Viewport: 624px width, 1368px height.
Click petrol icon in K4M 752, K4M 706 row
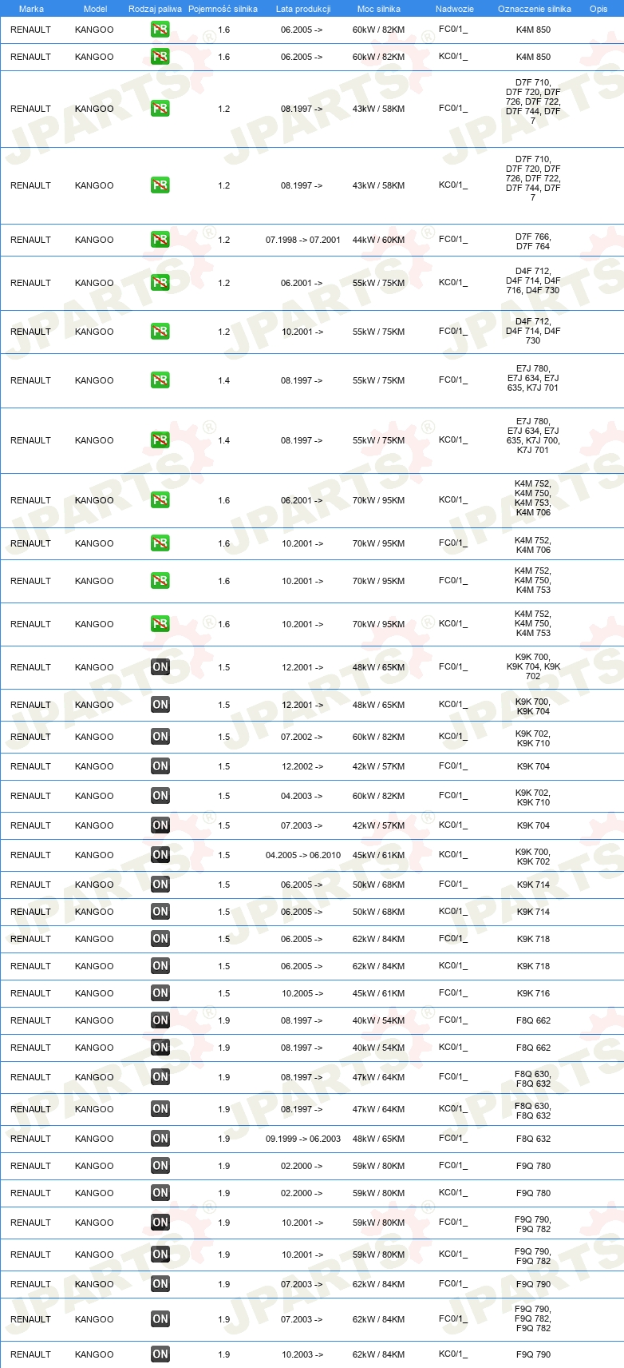(160, 543)
